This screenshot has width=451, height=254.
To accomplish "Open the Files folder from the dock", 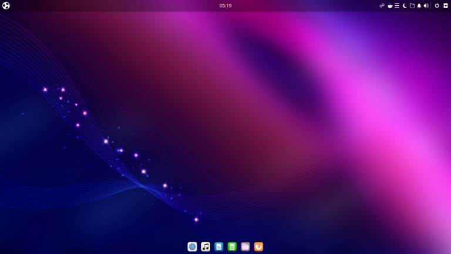I will point(245,246).
